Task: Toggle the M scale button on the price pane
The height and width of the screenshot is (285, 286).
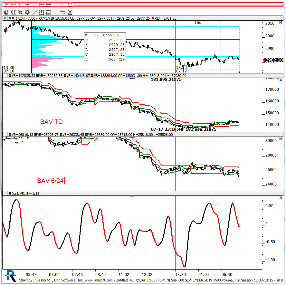Action: point(281,23)
